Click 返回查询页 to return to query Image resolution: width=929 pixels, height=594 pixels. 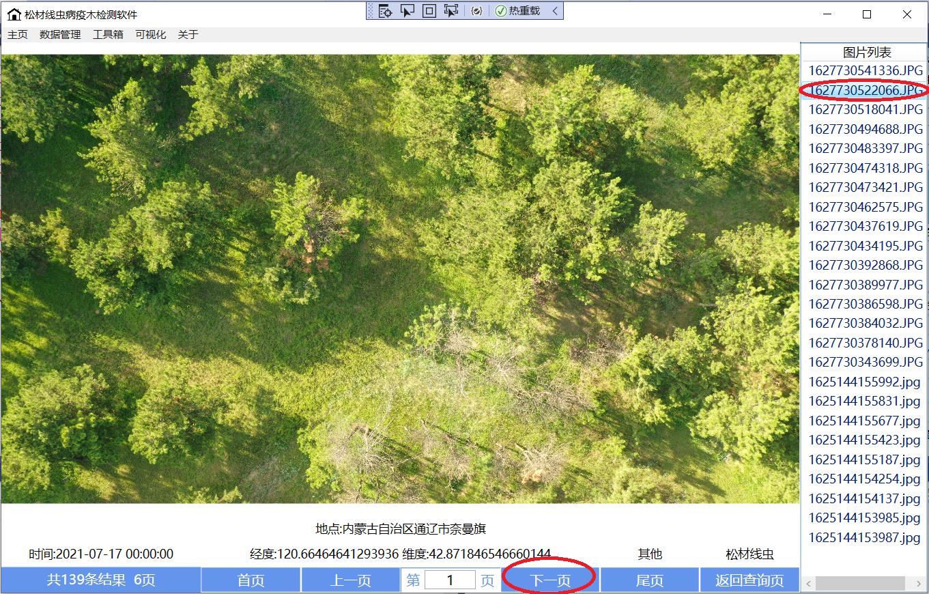click(749, 580)
